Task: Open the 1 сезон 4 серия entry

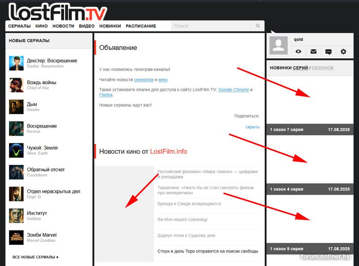Action: coord(310,189)
